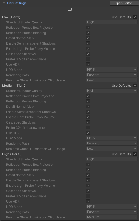Toggle Use Defaults for High (Tier 3)

tap(135, 154)
